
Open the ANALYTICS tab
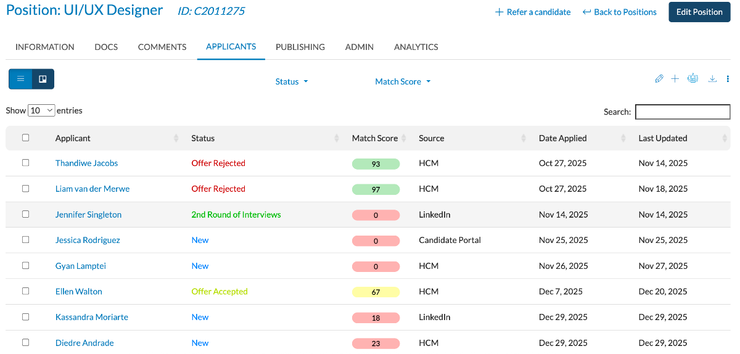(416, 47)
